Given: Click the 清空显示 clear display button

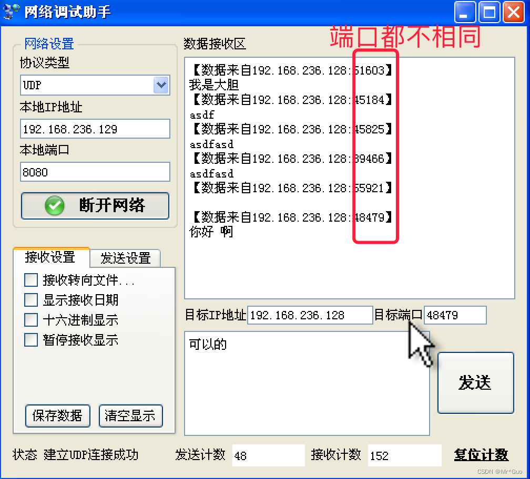Looking at the screenshot, I should [130, 415].
